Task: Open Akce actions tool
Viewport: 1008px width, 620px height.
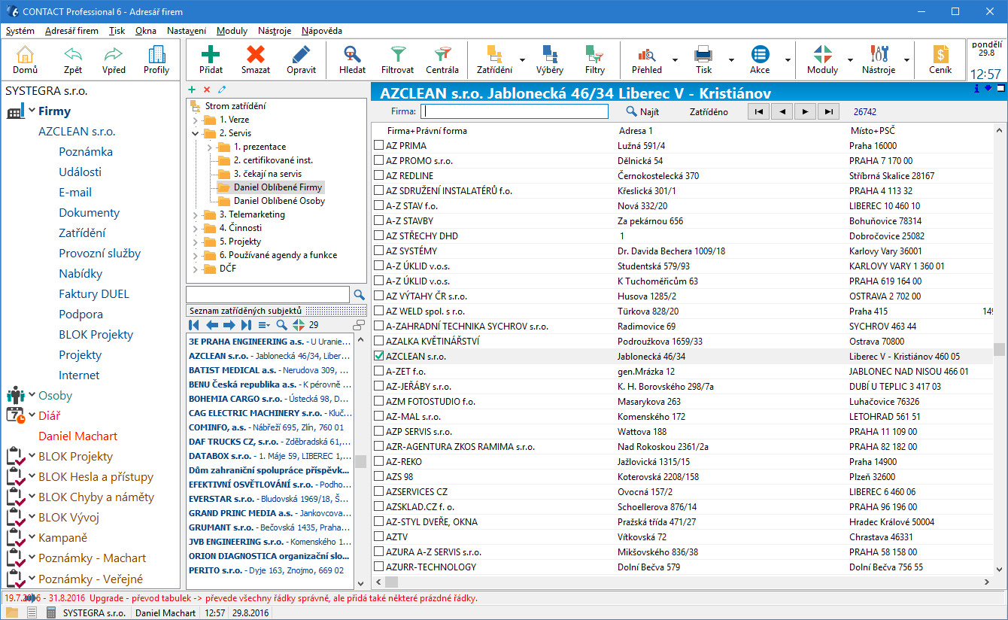Action: click(760, 59)
